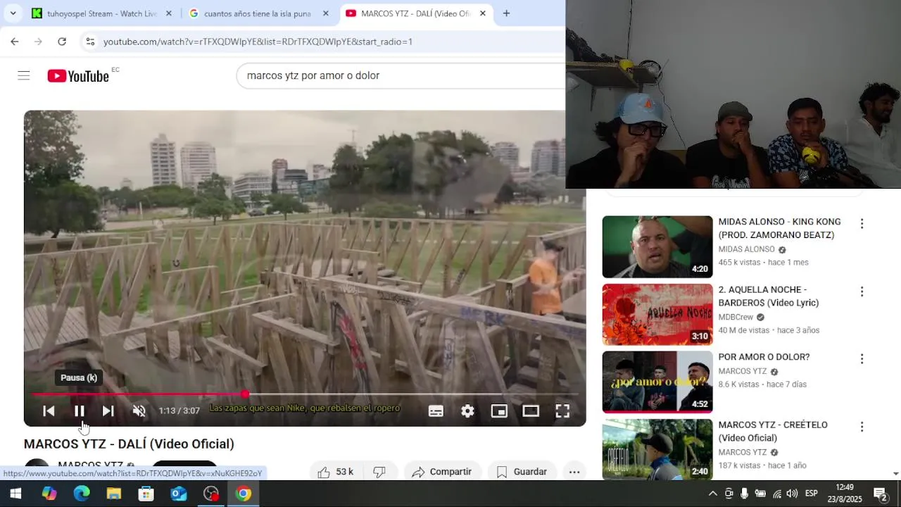The height and width of the screenshot is (507, 901).
Task: Open title 2. AQUELLA NOCHE - BARDERO$
Action: click(769, 296)
